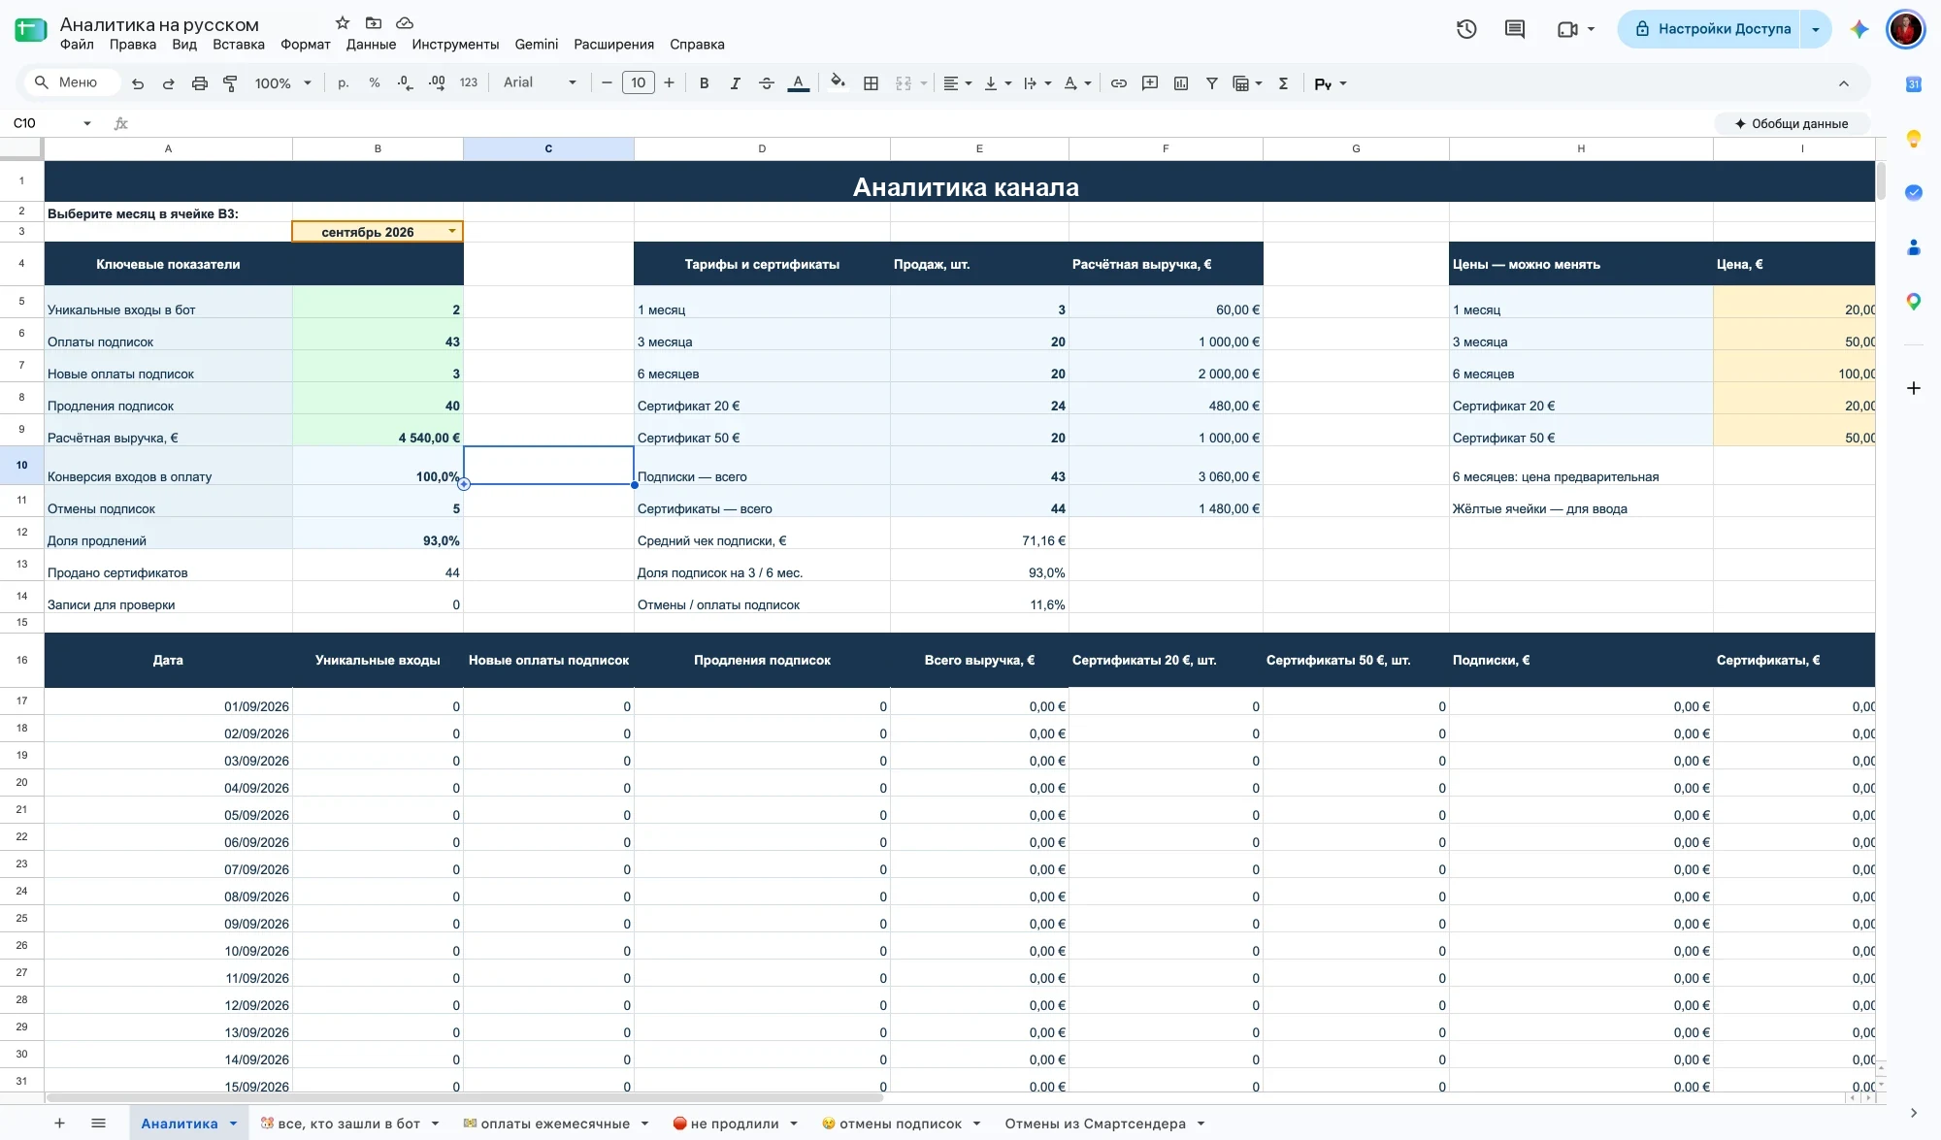The image size is (1941, 1140).
Task: Open the Данные menu
Action: [x=371, y=45]
